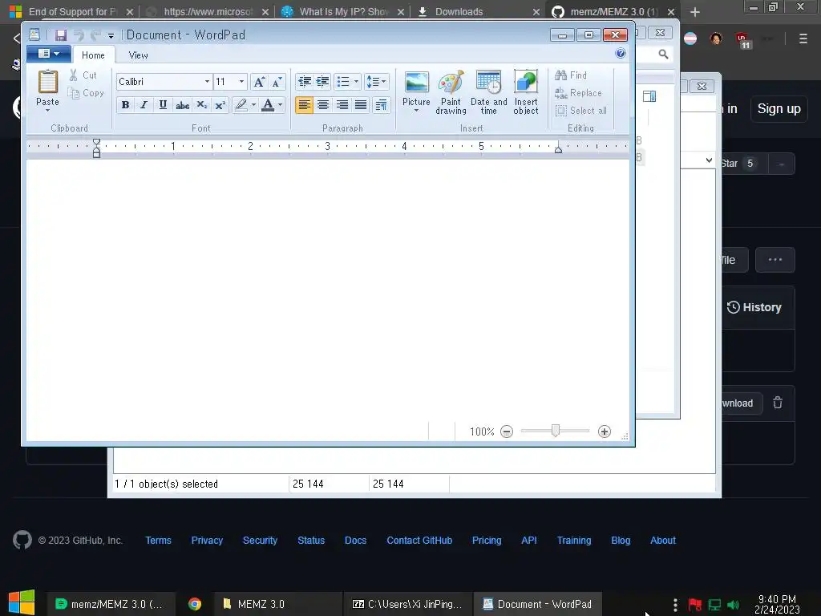
Task: Click the Windows Start button
Action: (x=22, y=603)
